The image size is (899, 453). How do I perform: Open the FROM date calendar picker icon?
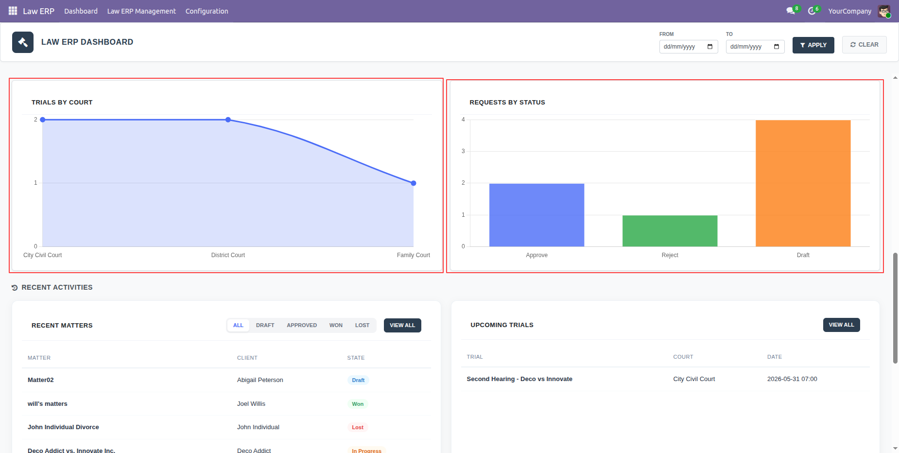tap(710, 47)
